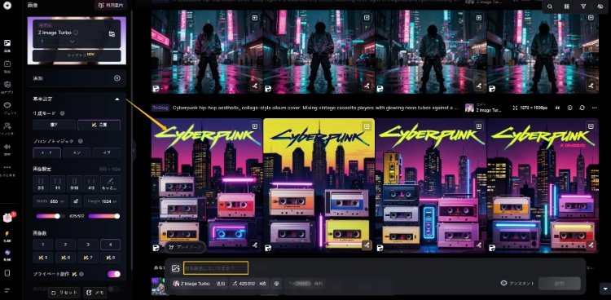This screenshot has width=611, height=300.
Task: Set image count to 1
Action: pyautogui.click(x=43, y=245)
